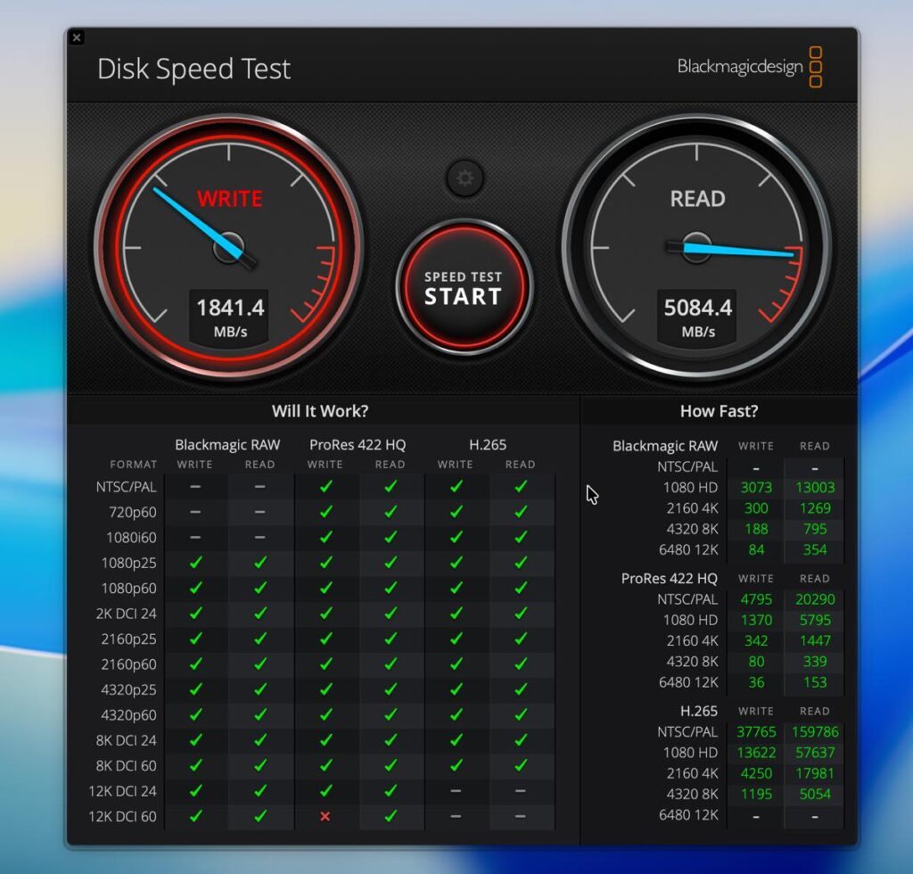The height and width of the screenshot is (874, 913).
Task: Click the value 1447 for ProRes 2160 4K read
Action: pyautogui.click(x=815, y=640)
